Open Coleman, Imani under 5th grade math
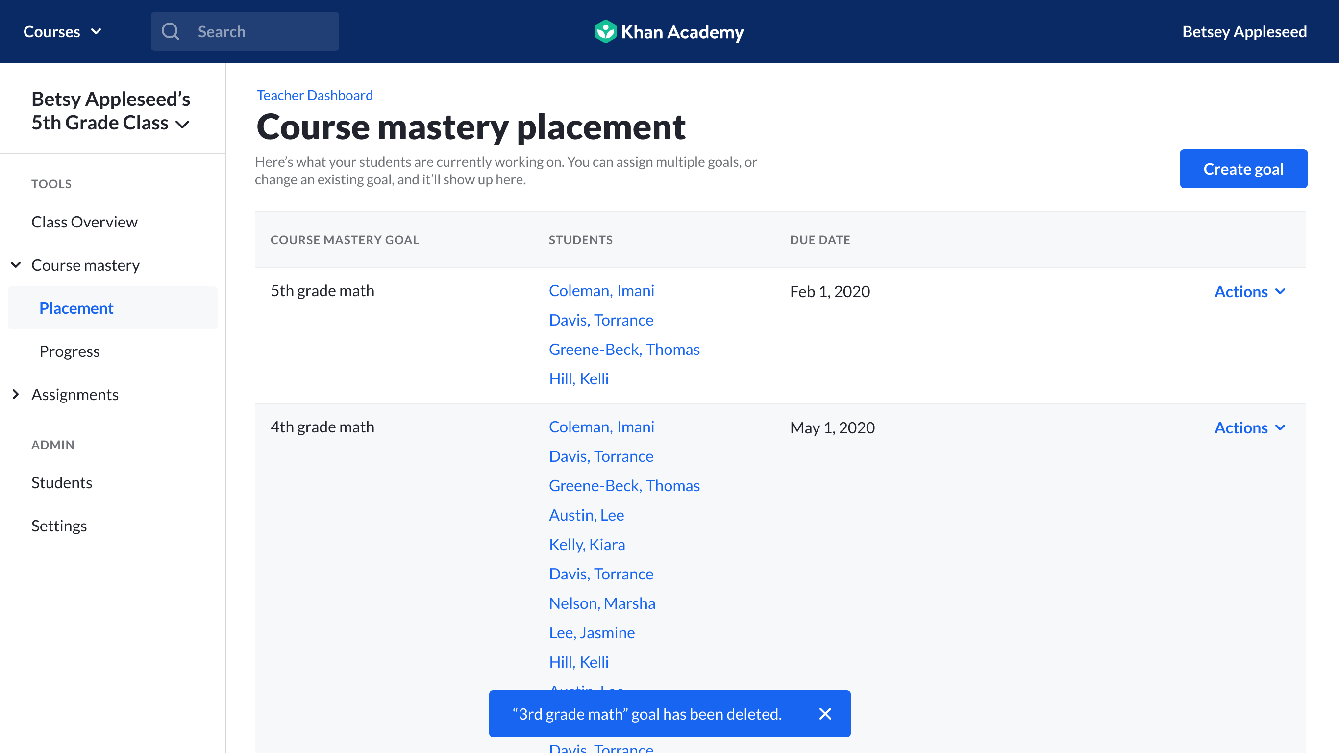 601,290
